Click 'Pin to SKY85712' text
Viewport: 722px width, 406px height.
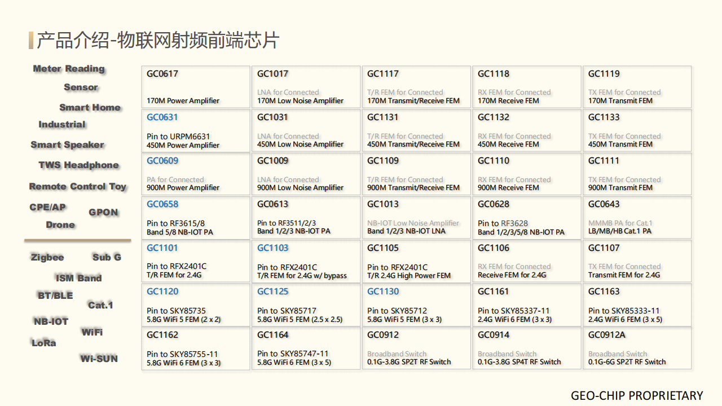397,311
